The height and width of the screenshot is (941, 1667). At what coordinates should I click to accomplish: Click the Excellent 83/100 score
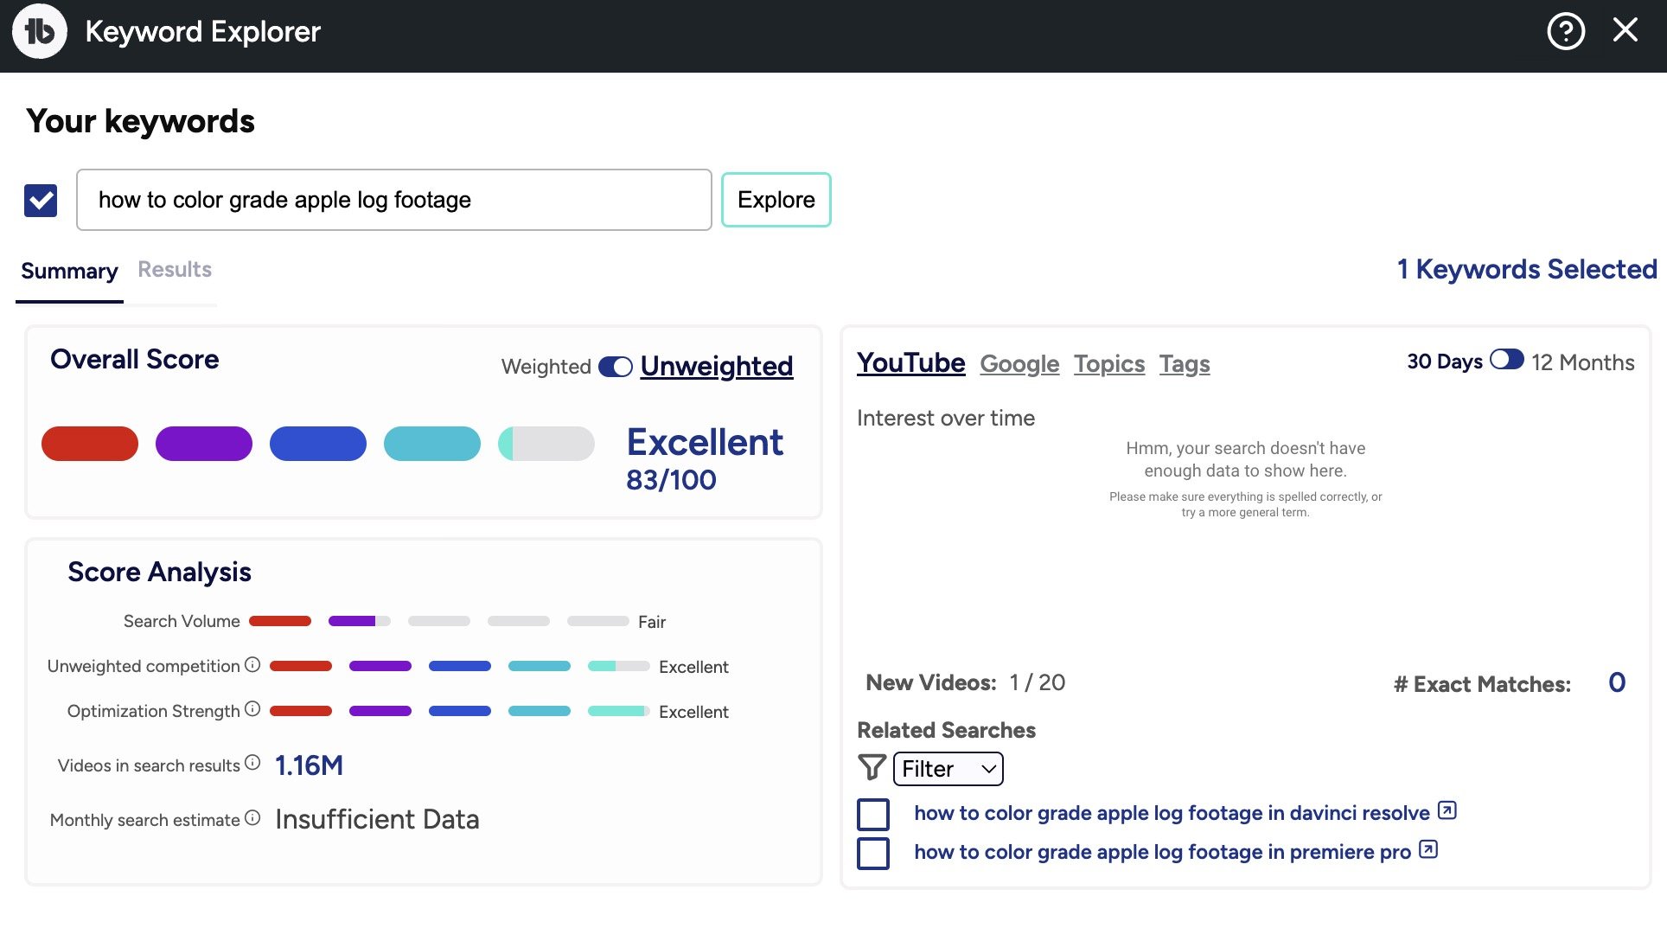tap(705, 459)
